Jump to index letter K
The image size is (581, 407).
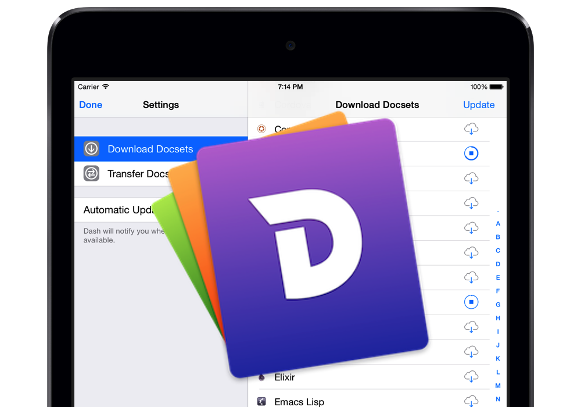pyautogui.click(x=498, y=359)
